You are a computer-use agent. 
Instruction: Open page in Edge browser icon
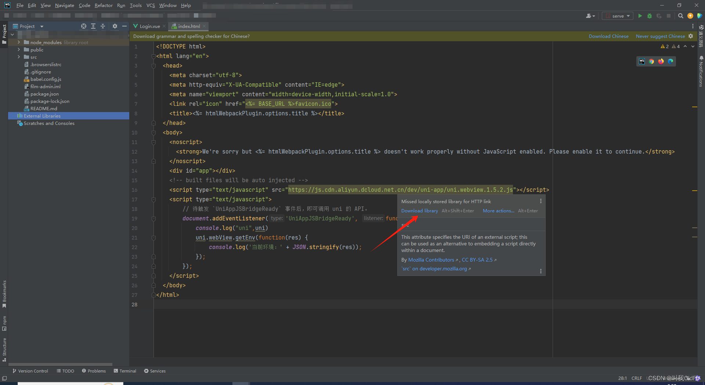(x=670, y=61)
